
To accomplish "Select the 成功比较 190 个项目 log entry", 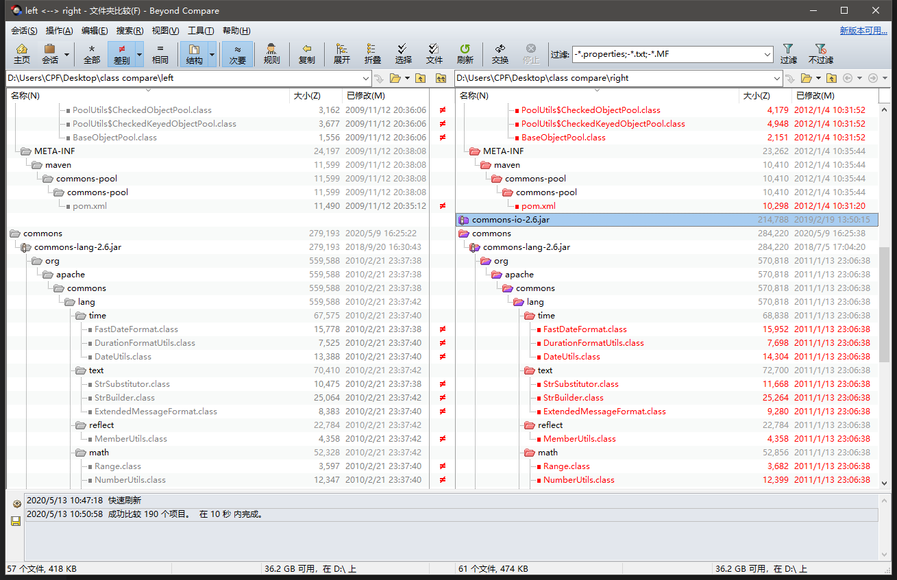I will (452, 514).
